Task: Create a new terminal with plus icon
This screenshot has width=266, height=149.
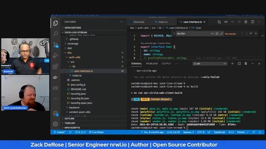Action: [x=232, y=63]
